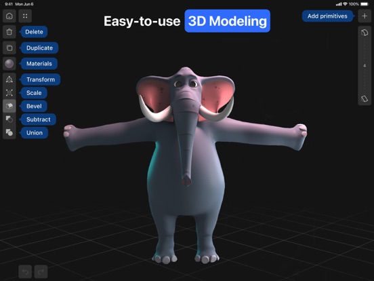Viewport: 374px width, 281px height.
Task: Choose the Transform tool icon
Action: (x=9, y=79)
